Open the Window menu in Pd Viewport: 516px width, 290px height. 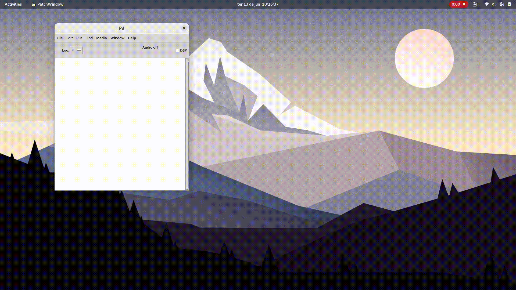(117, 38)
